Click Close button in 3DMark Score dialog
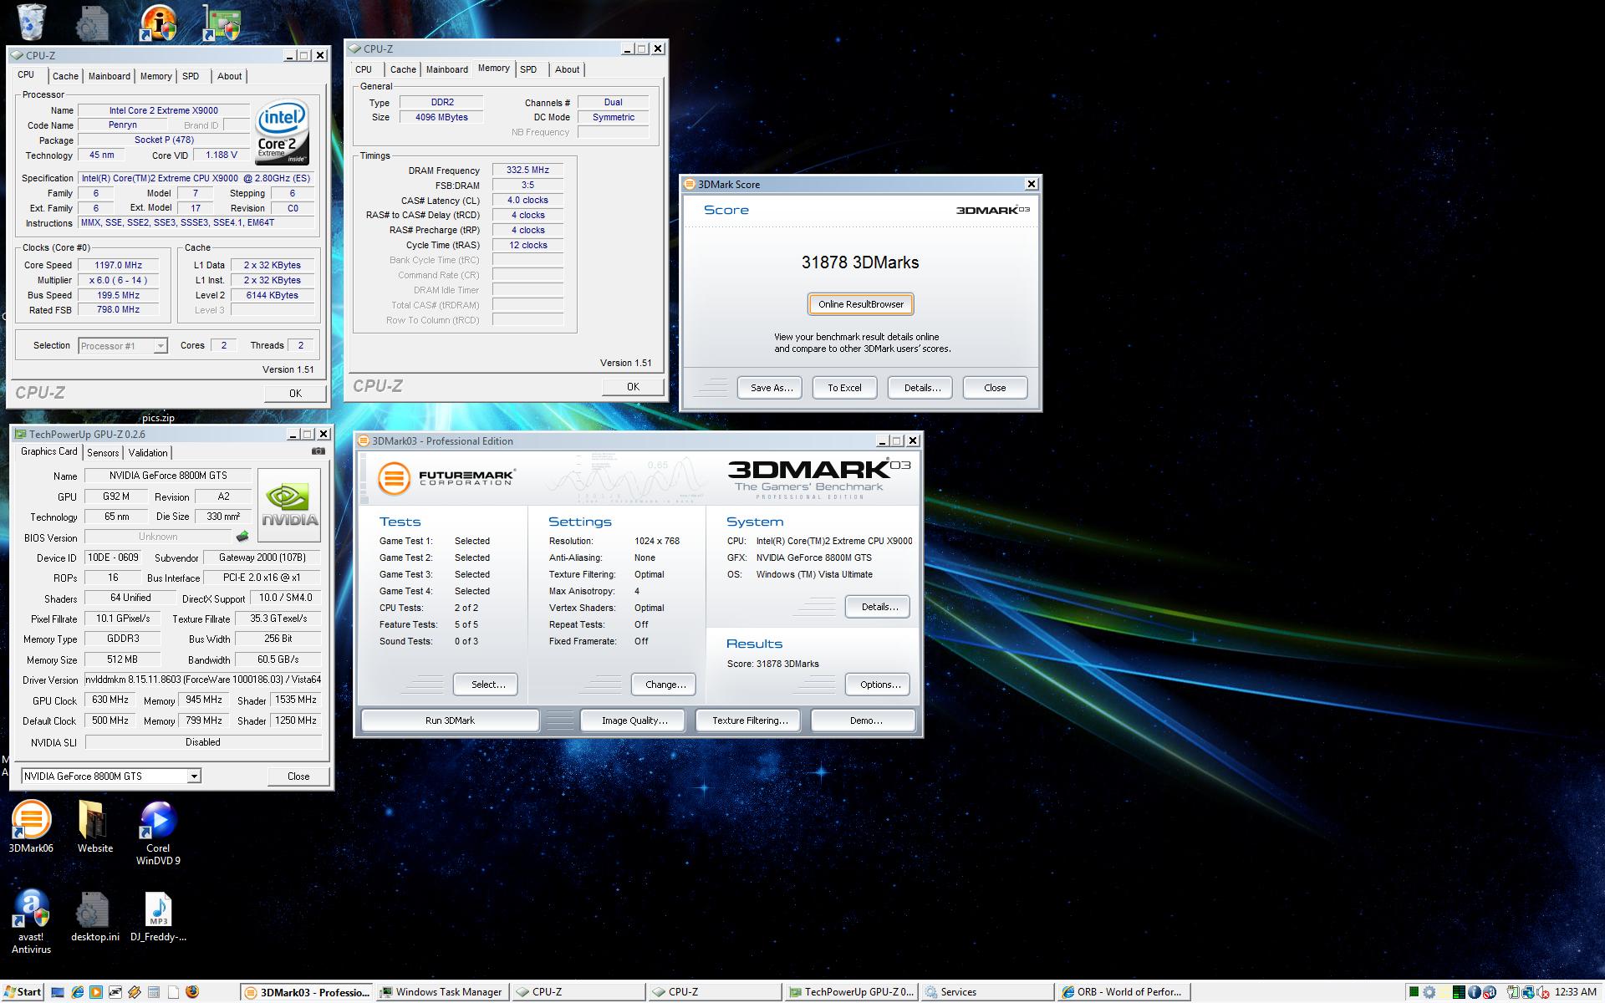 995,388
